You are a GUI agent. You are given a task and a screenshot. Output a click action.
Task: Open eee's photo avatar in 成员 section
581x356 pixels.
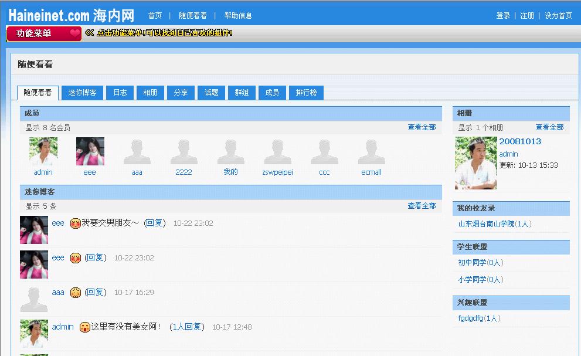click(90, 151)
